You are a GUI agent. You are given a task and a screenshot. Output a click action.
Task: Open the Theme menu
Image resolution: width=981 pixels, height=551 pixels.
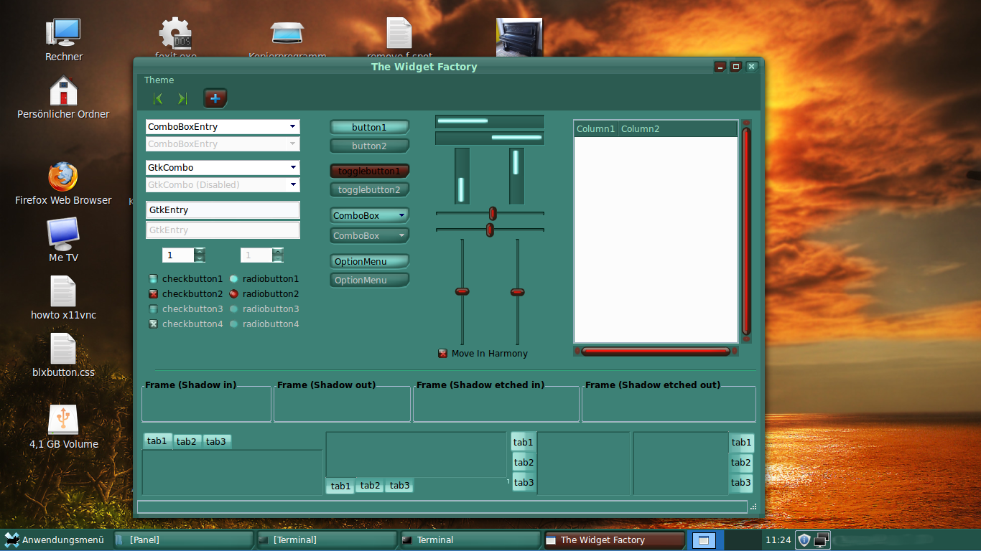(159, 80)
